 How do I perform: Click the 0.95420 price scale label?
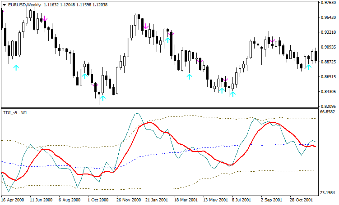click(x=328, y=18)
